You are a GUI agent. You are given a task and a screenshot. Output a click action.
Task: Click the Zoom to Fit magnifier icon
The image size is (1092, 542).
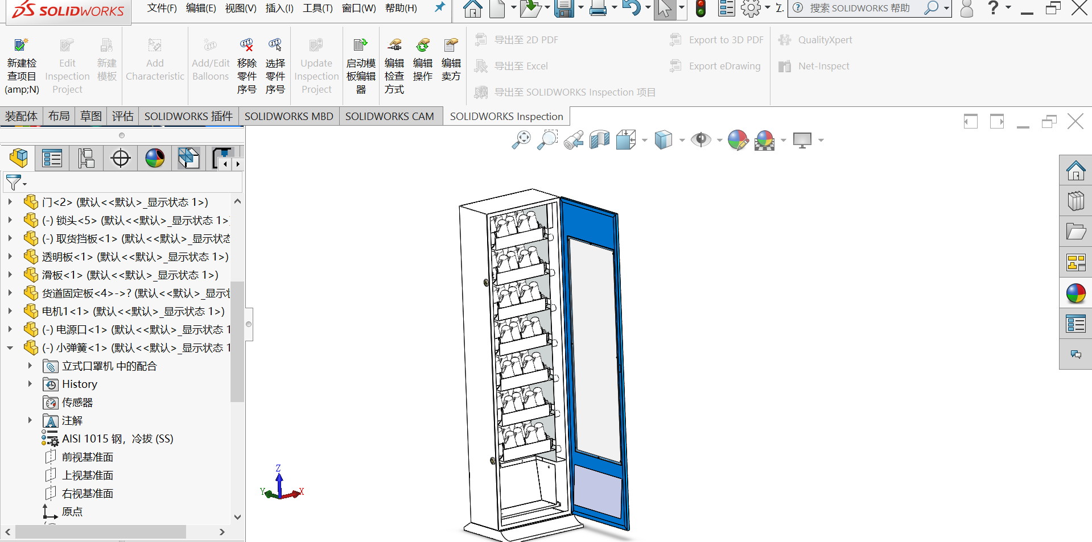pos(521,140)
